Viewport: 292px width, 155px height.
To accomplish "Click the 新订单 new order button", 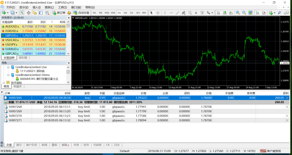I will 59,13.
